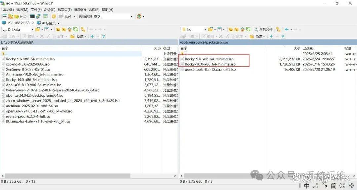357x190 pixels.
Task: Open the 选项(O) menu
Action: coord(80,10)
